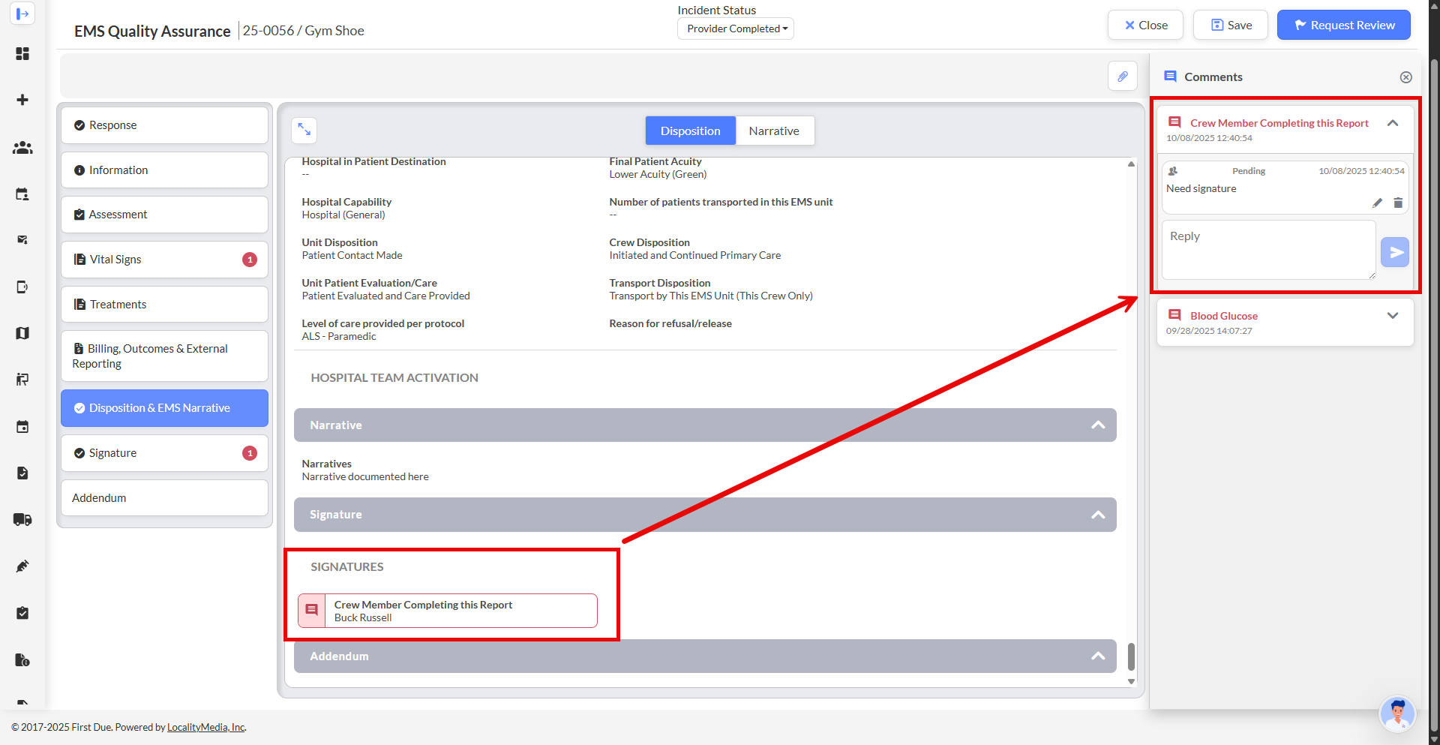Open the people group icon in sidebar
1440x745 pixels.
click(x=22, y=148)
